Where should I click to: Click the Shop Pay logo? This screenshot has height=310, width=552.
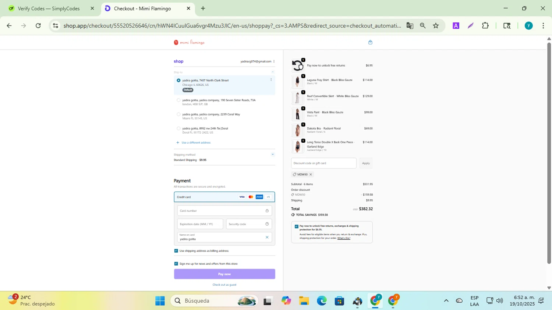[178, 61]
